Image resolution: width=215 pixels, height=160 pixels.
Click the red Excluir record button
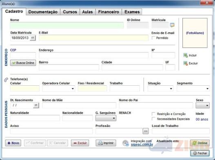pos(80,143)
